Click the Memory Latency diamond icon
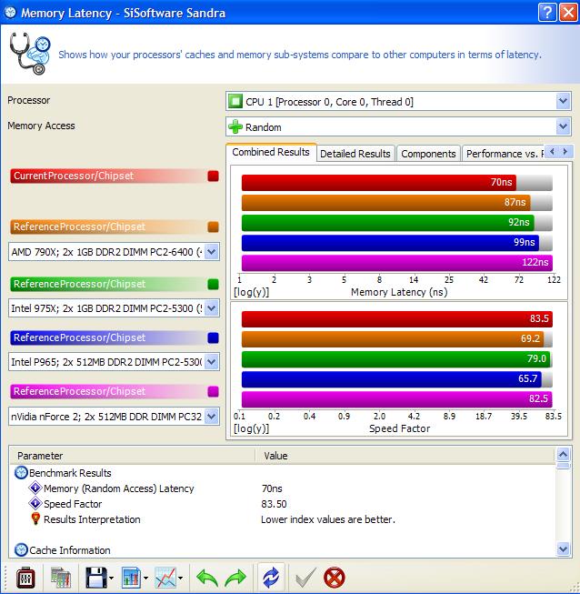Image resolution: width=580 pixels, height=594 pixels. (x=35, y=488)
